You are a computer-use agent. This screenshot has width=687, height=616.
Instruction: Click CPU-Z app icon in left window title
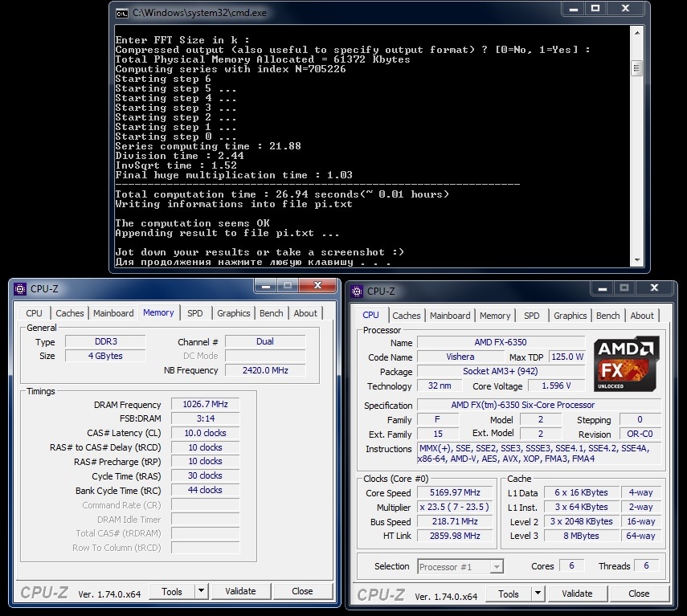pos(20,289)
